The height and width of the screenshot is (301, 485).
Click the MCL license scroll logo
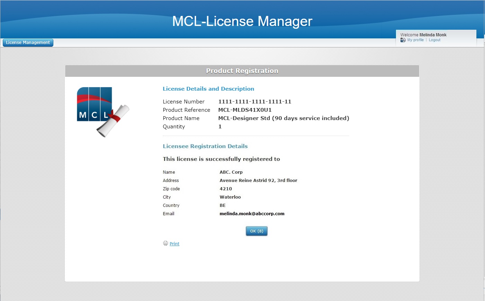(103, 112)
